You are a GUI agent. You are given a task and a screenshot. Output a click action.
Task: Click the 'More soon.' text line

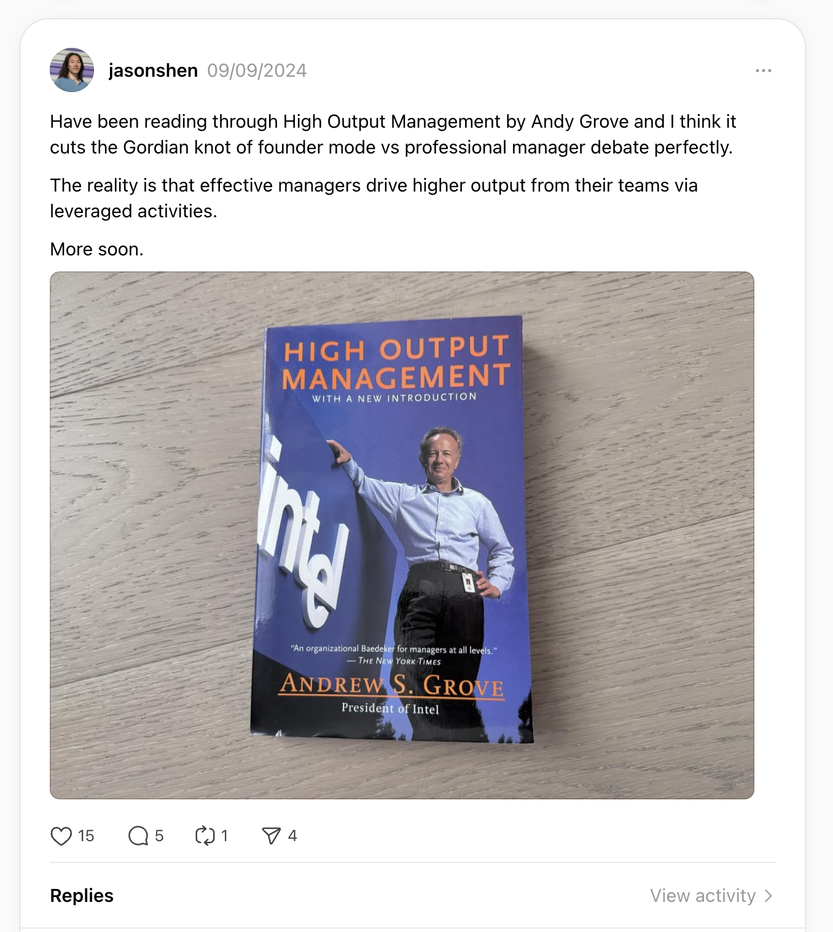(96, 249)
